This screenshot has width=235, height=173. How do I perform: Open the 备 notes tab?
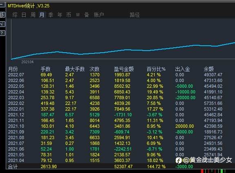tap(87, 15)
